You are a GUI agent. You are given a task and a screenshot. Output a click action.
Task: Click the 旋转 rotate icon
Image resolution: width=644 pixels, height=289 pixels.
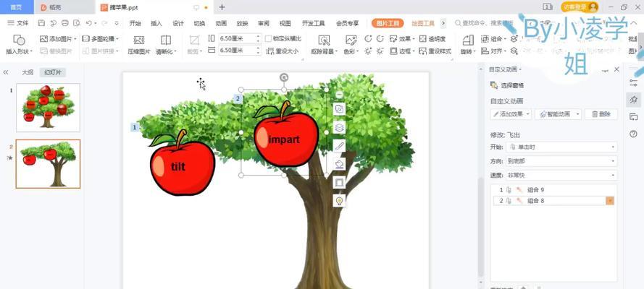click(468, 40)
